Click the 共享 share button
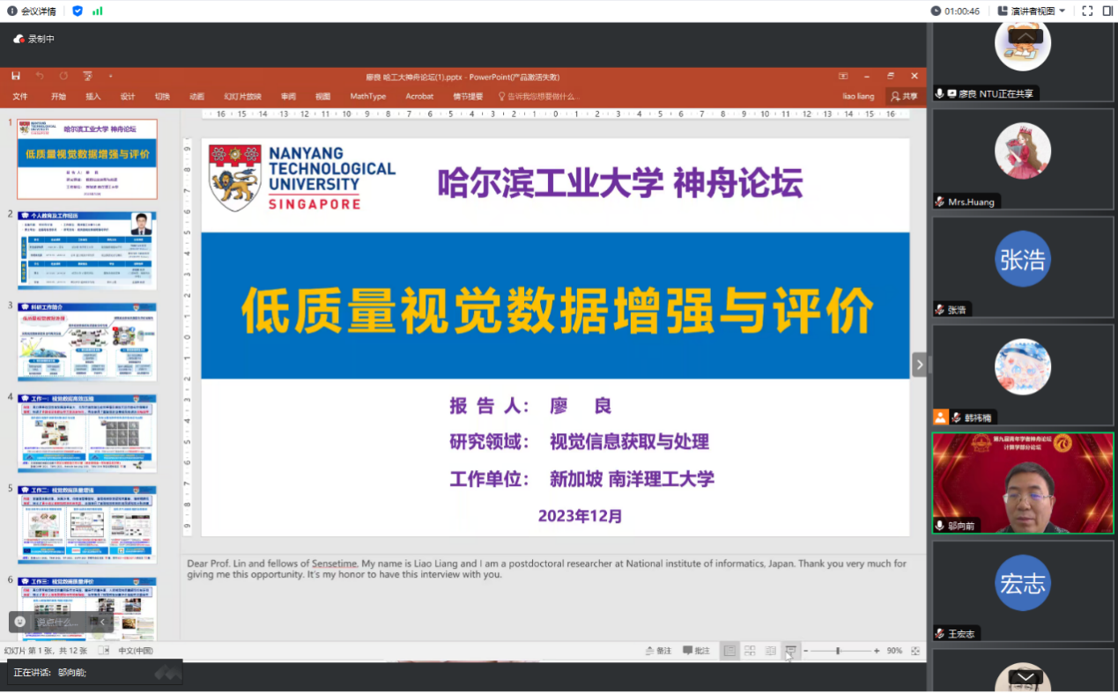This screenshot has width=1118, height=693. click(904, 96)
